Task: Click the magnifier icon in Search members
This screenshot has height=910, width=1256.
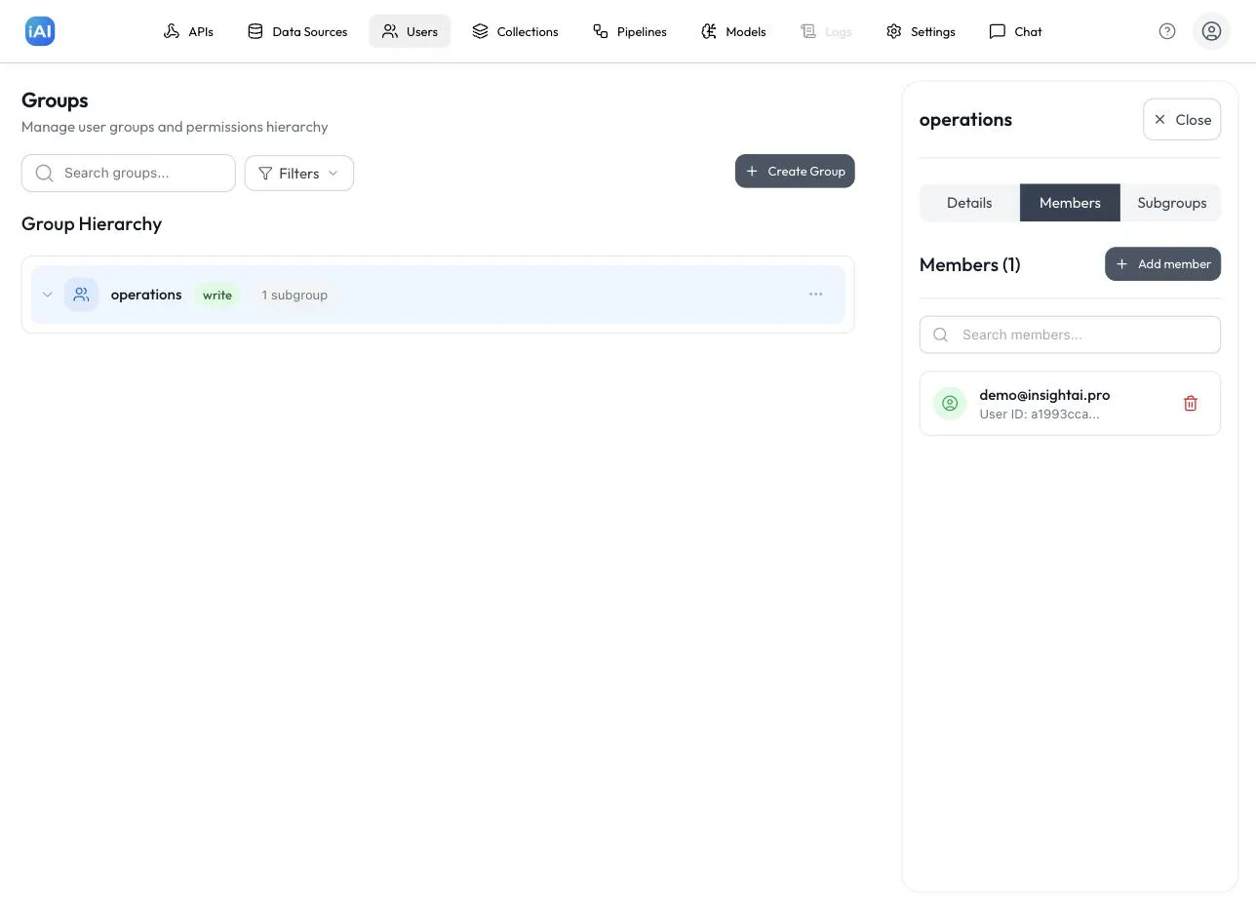Action: click(940, 335)
